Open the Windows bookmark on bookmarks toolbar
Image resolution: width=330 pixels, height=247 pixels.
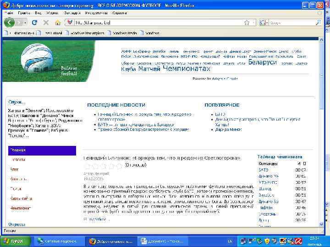click(150, 33)
